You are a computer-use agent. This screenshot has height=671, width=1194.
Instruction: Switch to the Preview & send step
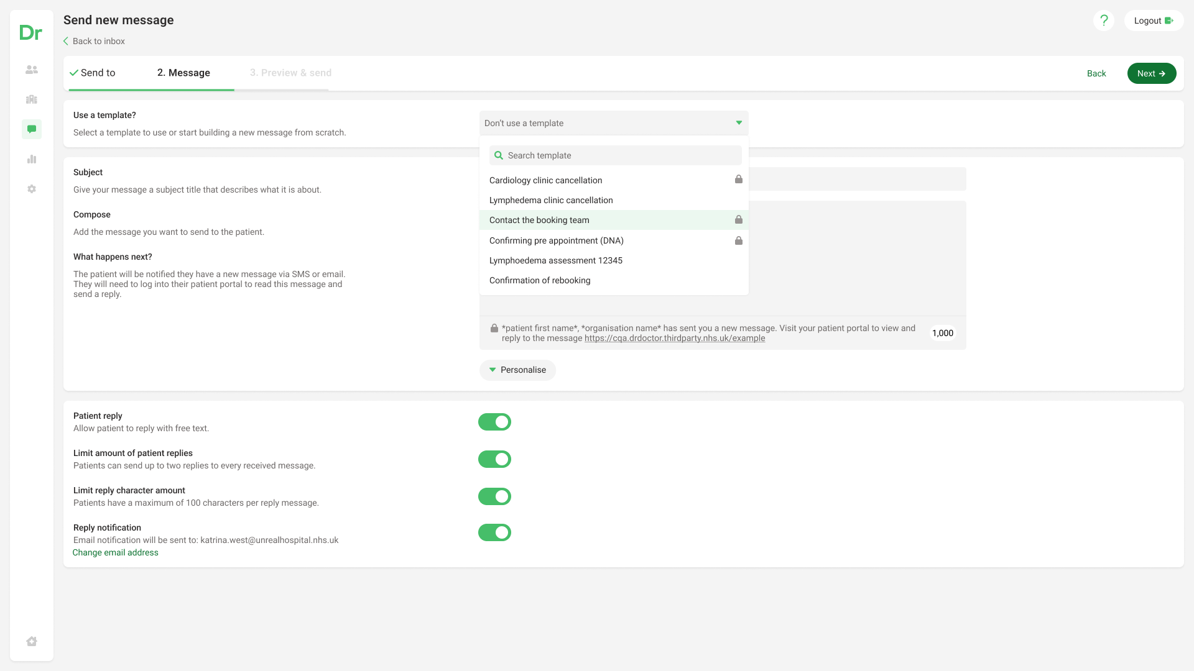click(290, 73)
